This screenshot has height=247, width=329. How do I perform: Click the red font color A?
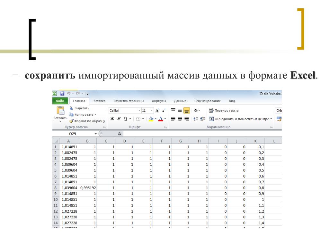tap(161, 119)
